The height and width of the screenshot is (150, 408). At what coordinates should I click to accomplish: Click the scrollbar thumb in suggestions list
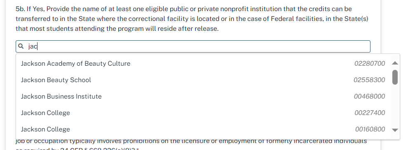click(x=395, y=77)
